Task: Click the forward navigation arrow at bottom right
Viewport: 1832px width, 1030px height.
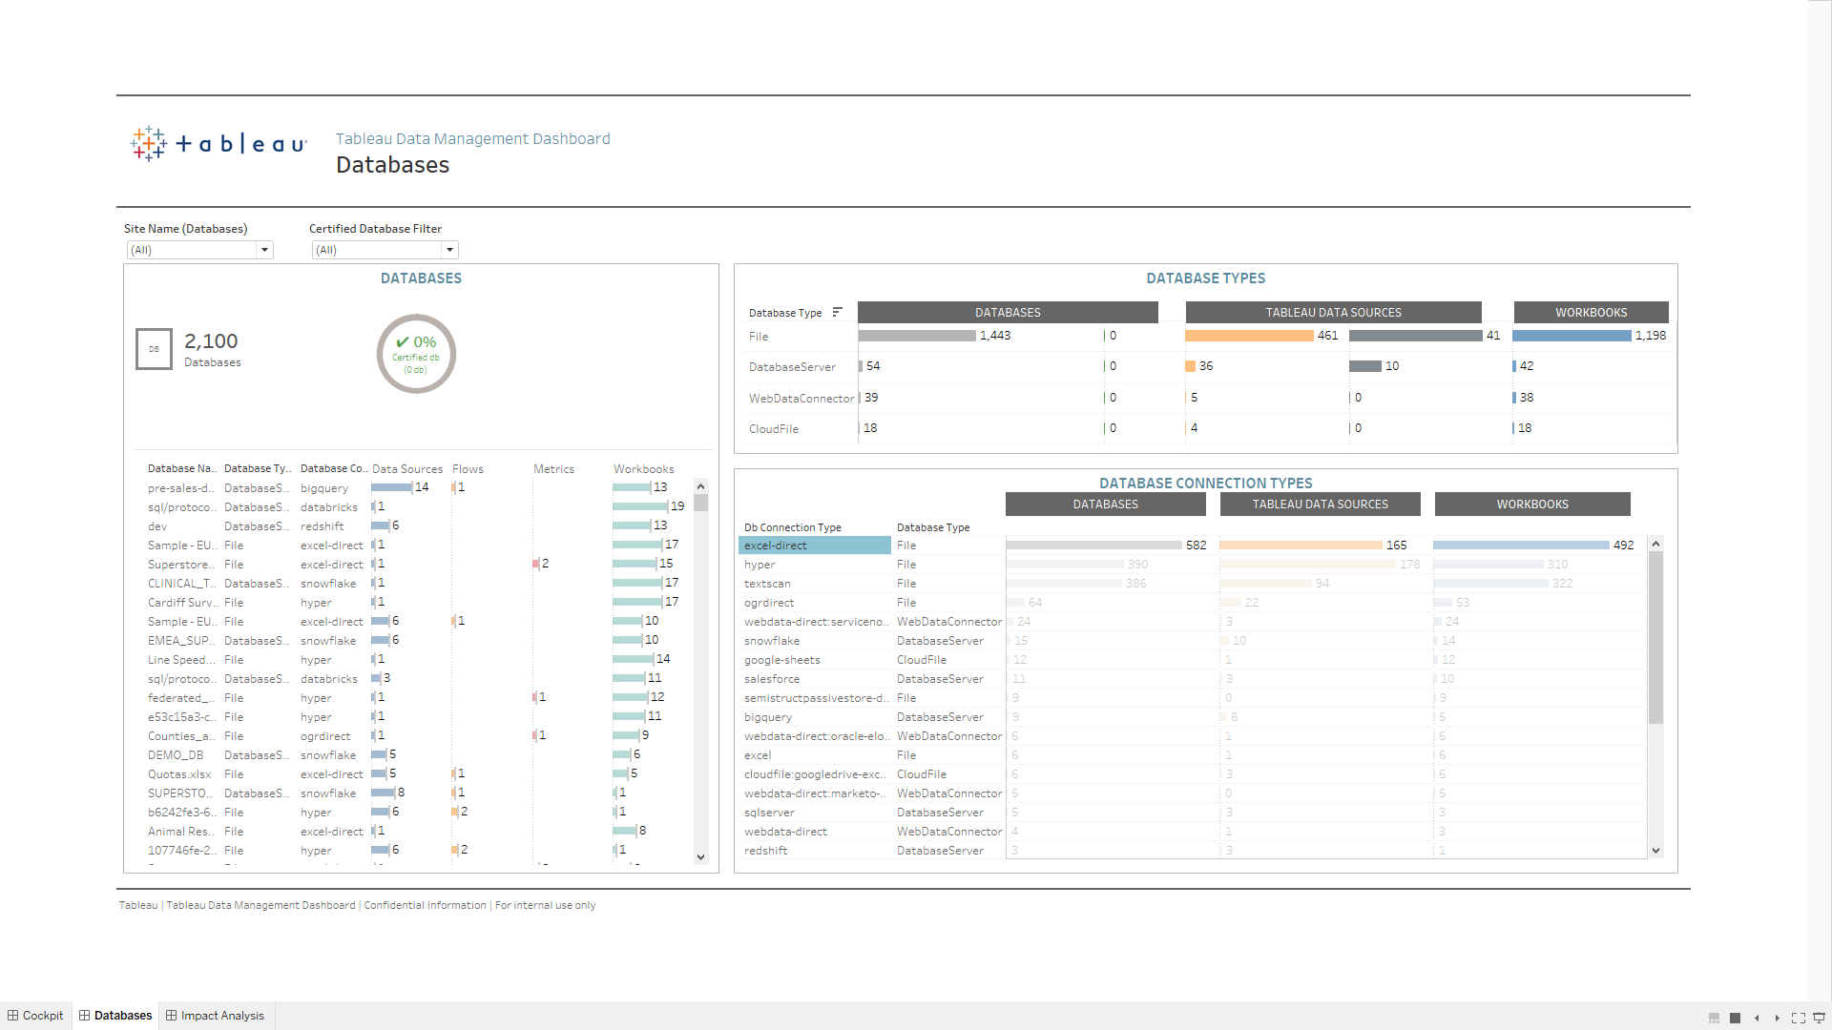Action: point(1777,1018)
